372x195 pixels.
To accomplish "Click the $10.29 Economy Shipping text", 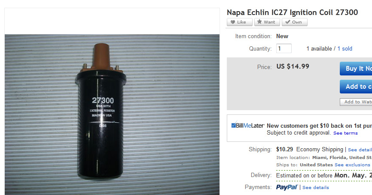I will coord(310,149).
